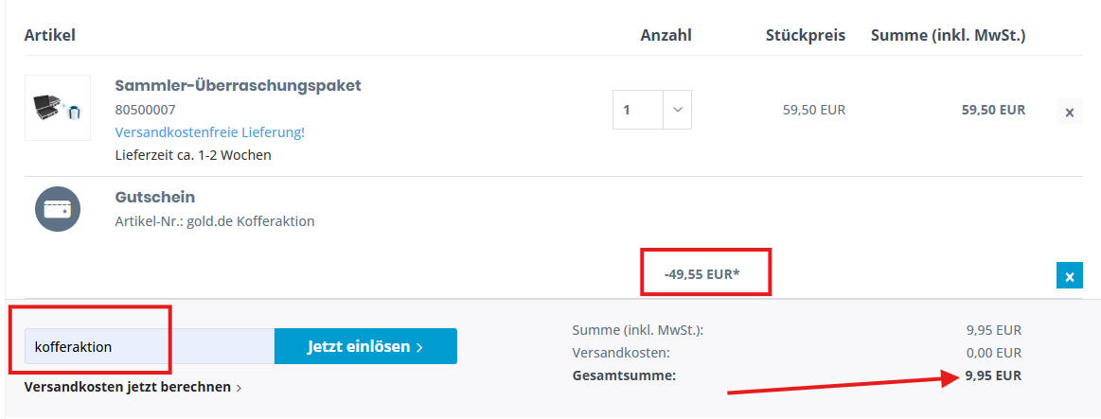
Task: Select the article number 80500007
Action: point(145,110)
